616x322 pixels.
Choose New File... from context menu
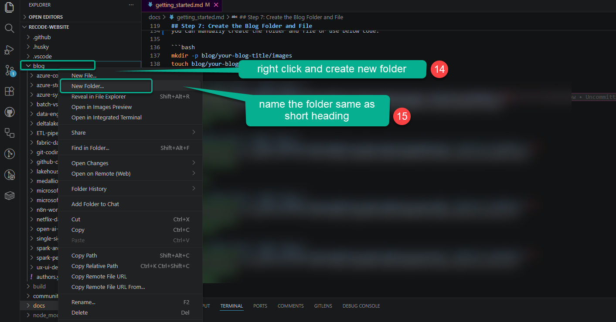tap(130, 76)
